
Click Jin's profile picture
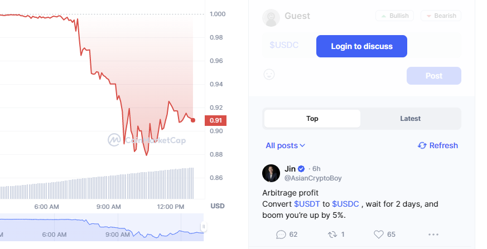tap(271, 173)
